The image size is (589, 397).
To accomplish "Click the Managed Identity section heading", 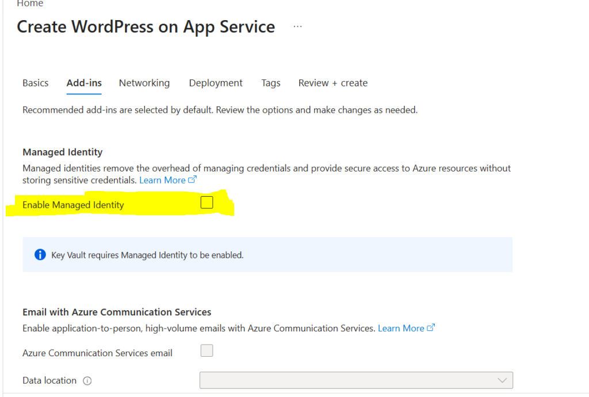I will click(62, 152).
